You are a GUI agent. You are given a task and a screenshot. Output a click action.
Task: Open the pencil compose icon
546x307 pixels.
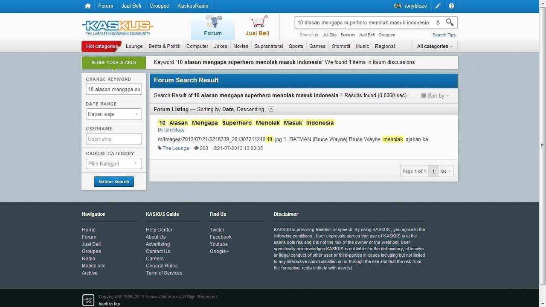click(x=438, y=6)
